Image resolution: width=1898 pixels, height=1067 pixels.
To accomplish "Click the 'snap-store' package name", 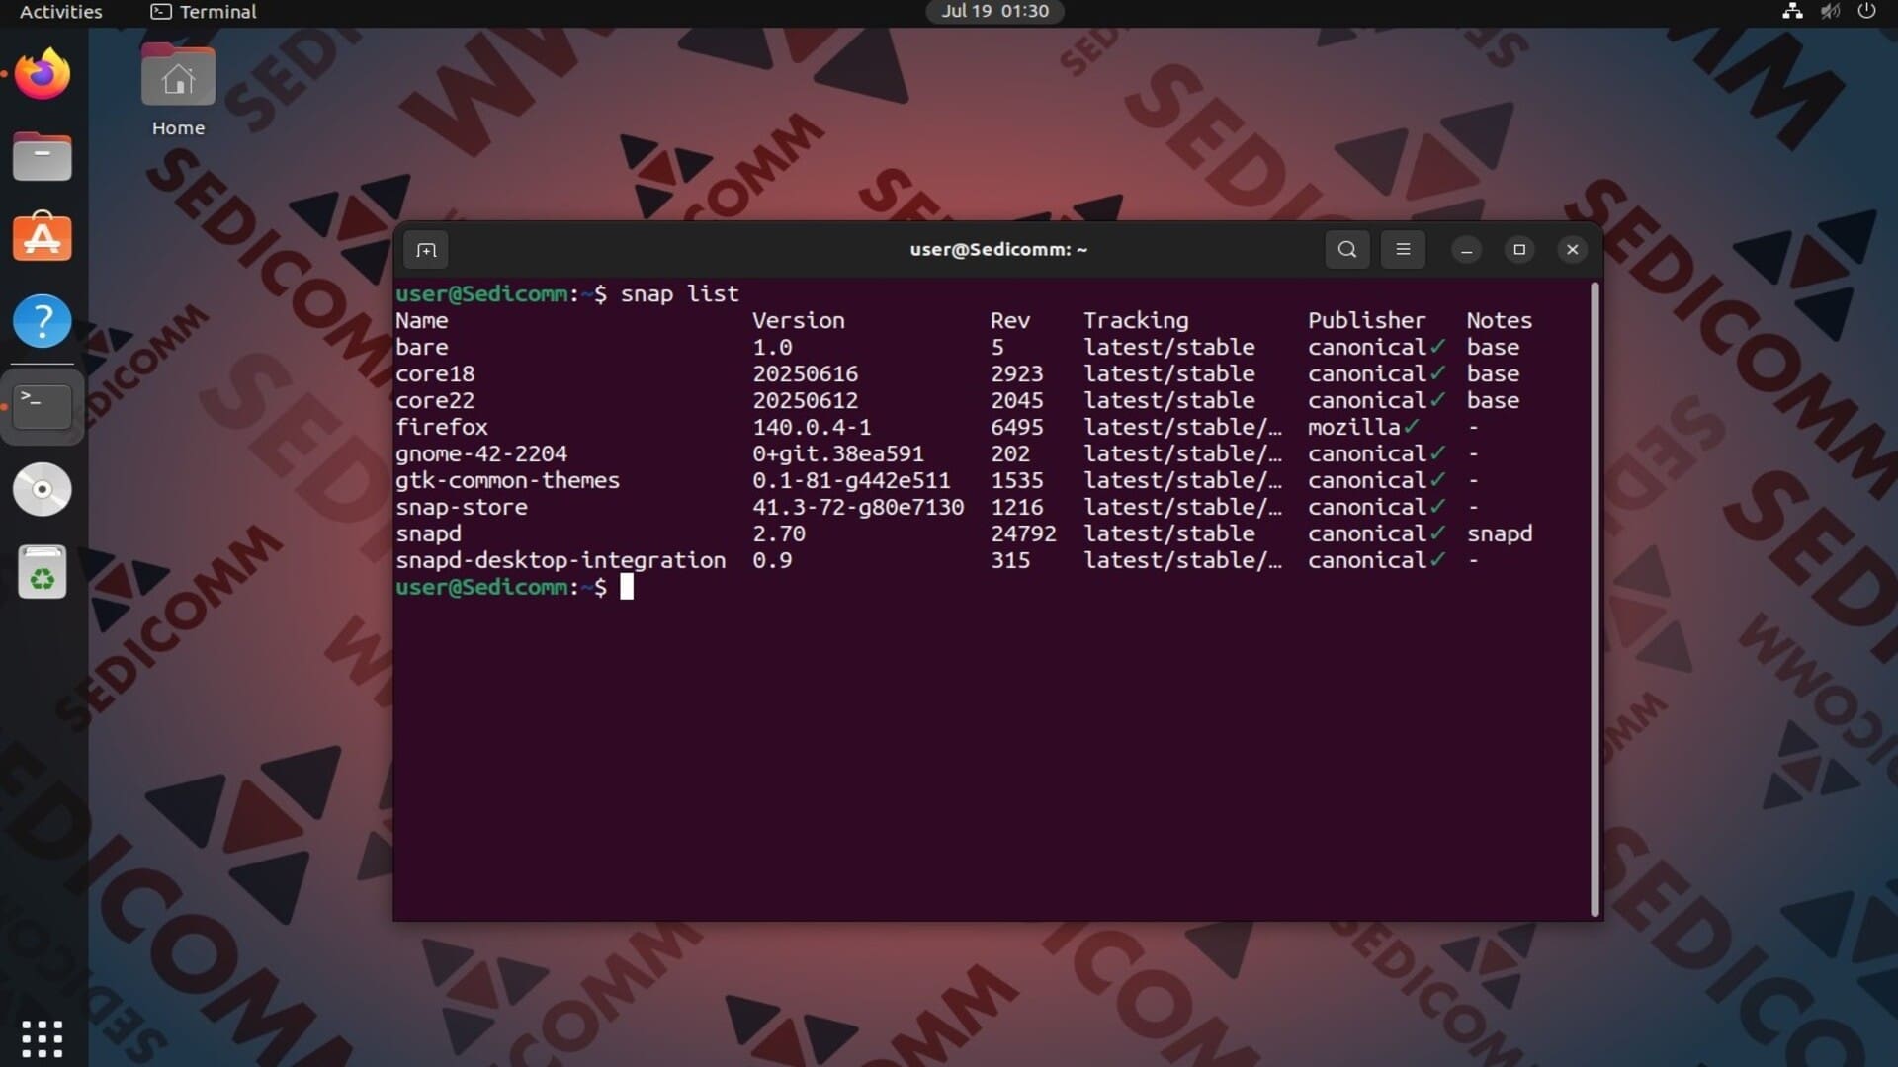I will [x=462, y=508].
